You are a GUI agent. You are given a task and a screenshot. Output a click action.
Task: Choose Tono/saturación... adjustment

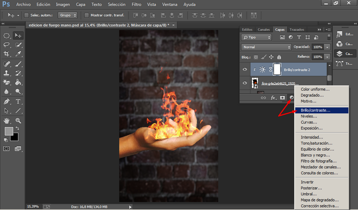click(322, 143)
